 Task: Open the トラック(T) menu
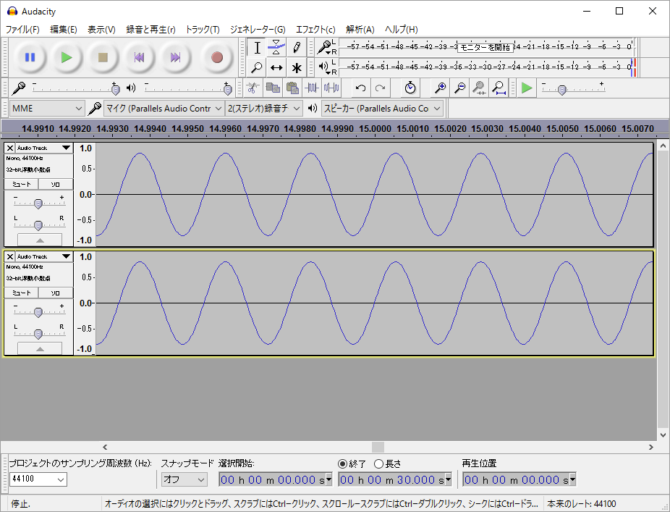click(x=202, y=30)
